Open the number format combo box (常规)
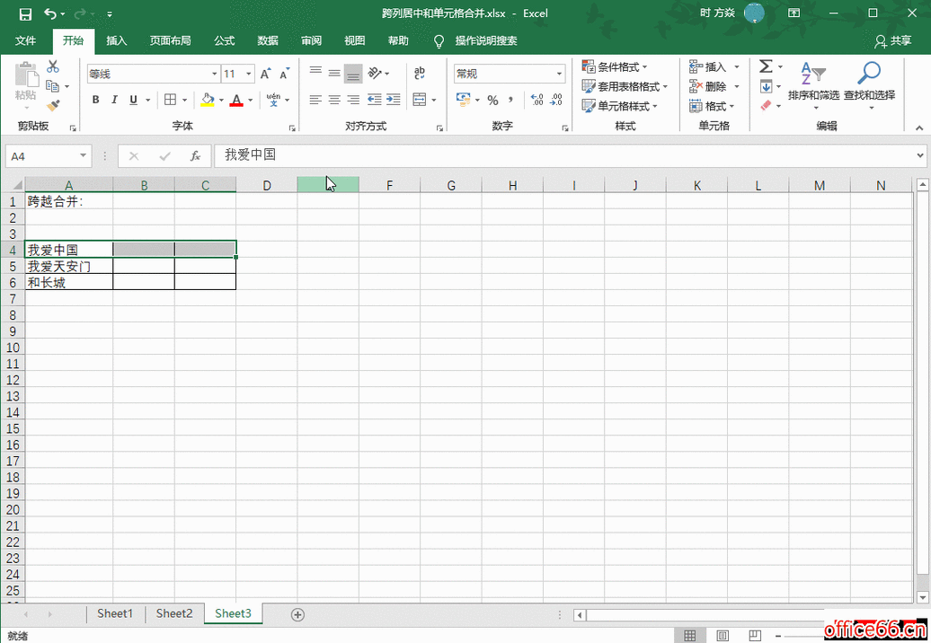Image resolution: width=931 pixels, height=643 pixels. [x=509, y=75]
